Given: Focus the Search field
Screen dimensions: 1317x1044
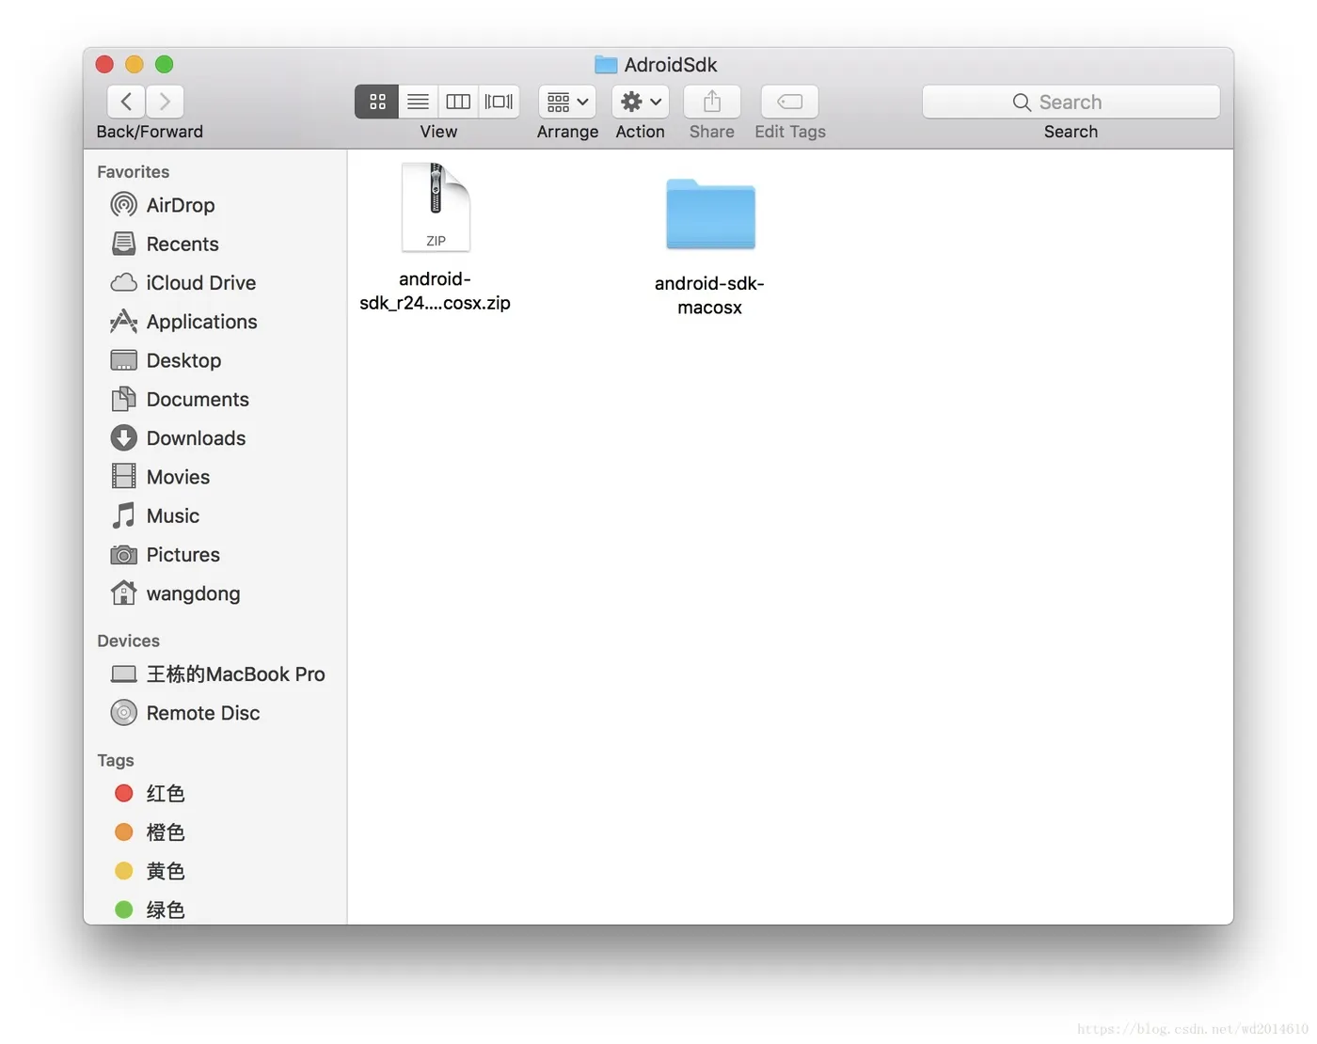Looking at the screenshot, I should tap(1071, 102).
